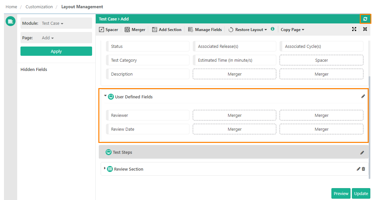Click the sidebar menu icon at top left
The image size is (372, 200).
11,21
